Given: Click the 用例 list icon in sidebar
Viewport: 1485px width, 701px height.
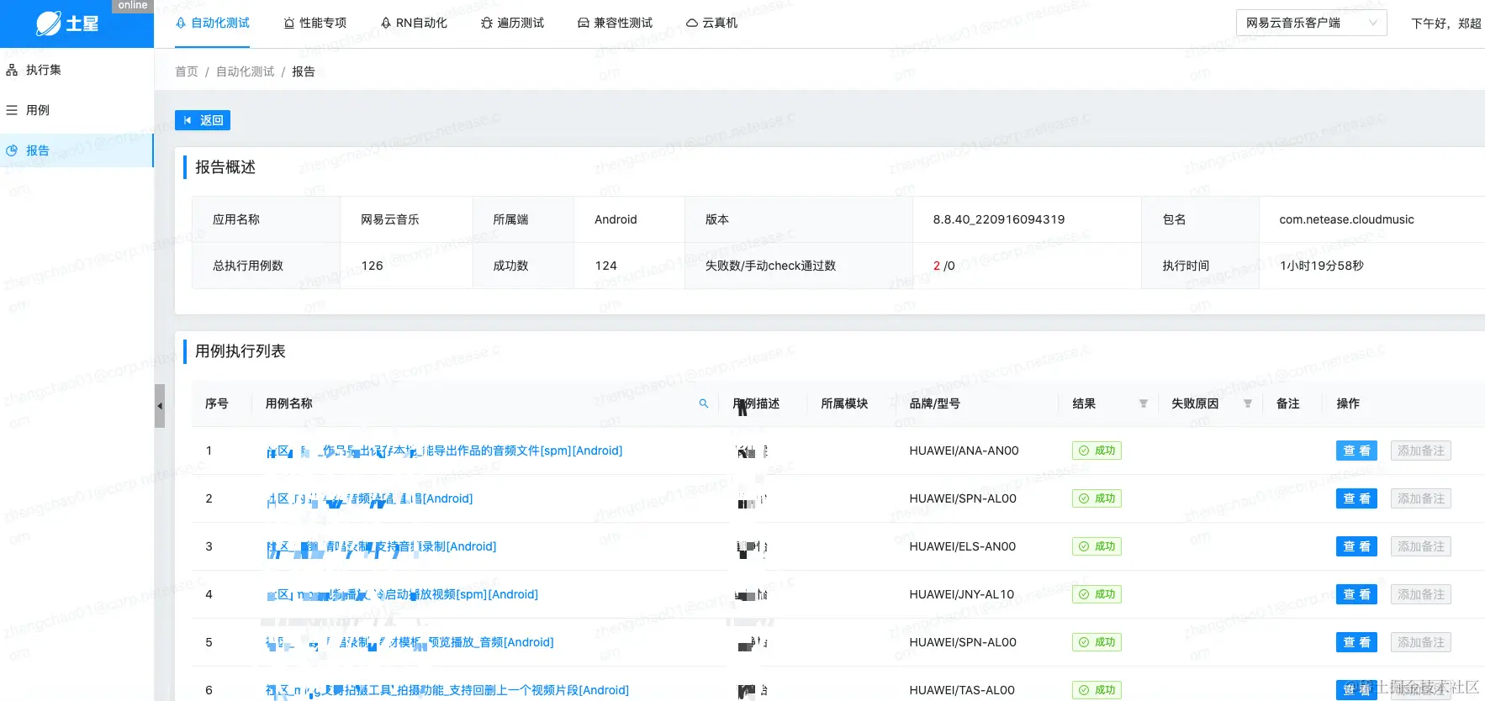Looking at the screenshot, I should coord(12,110).
